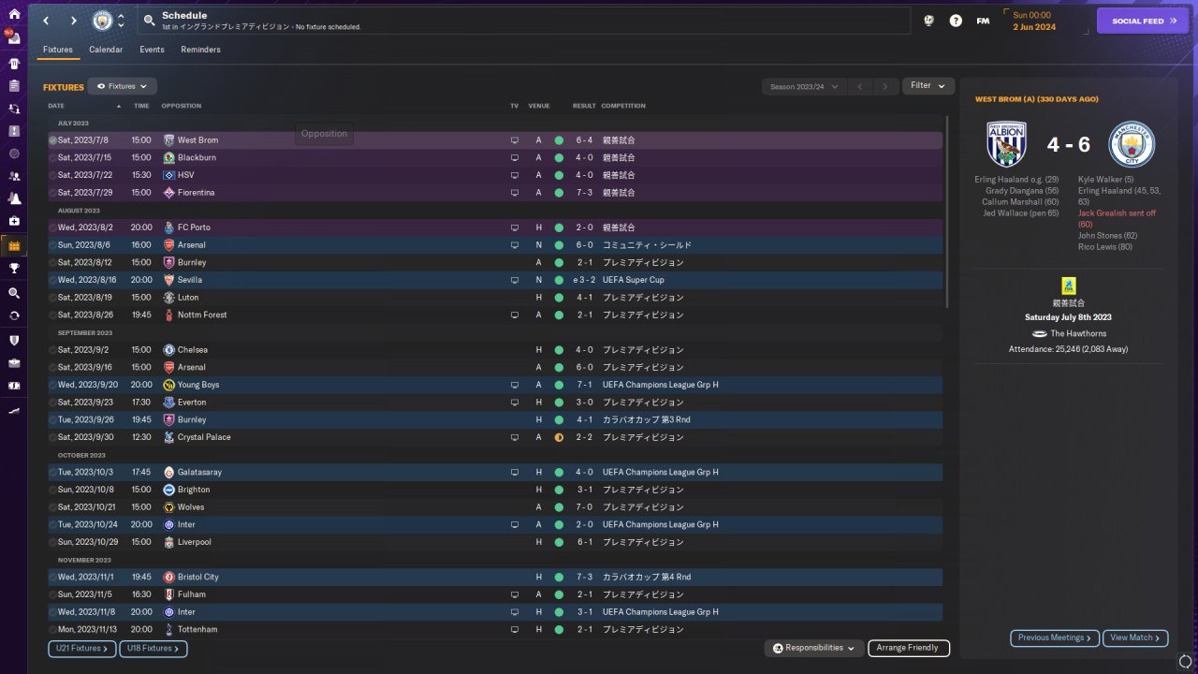Image resolution: width=1198 pixels, height=674 pixels.
Task: Open the football icon beside help
Action: (928, 21)
